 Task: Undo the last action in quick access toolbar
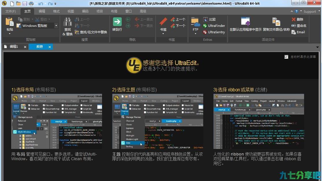[41, 4]
